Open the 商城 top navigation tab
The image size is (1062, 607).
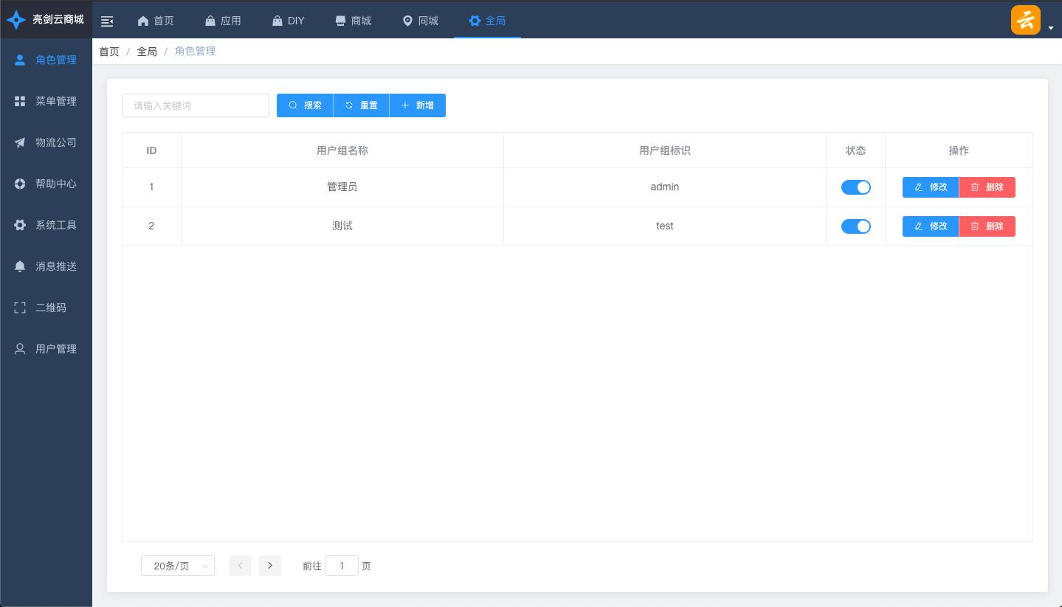point(353,21)
